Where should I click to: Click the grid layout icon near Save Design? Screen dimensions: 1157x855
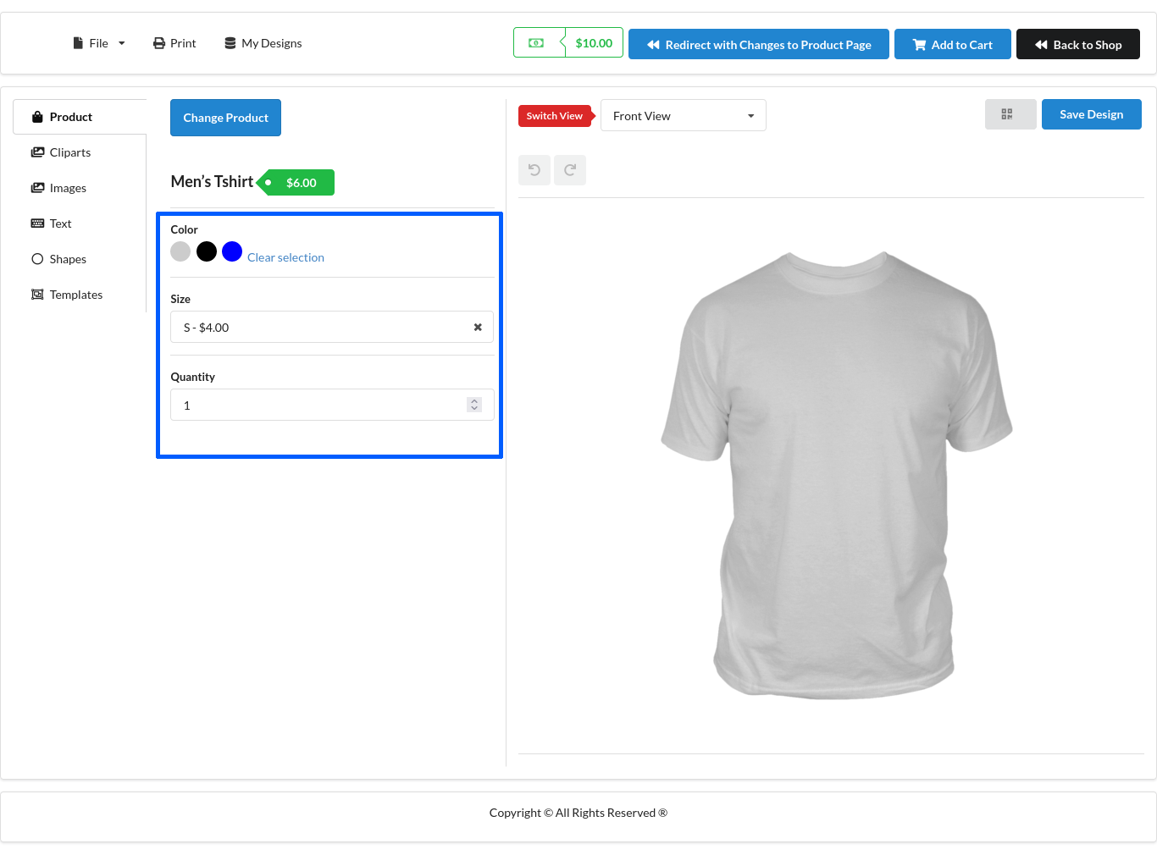1010,113
